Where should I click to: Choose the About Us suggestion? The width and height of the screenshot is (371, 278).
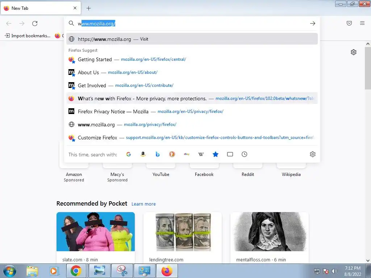pyautogui.click(x=192, y=72)
